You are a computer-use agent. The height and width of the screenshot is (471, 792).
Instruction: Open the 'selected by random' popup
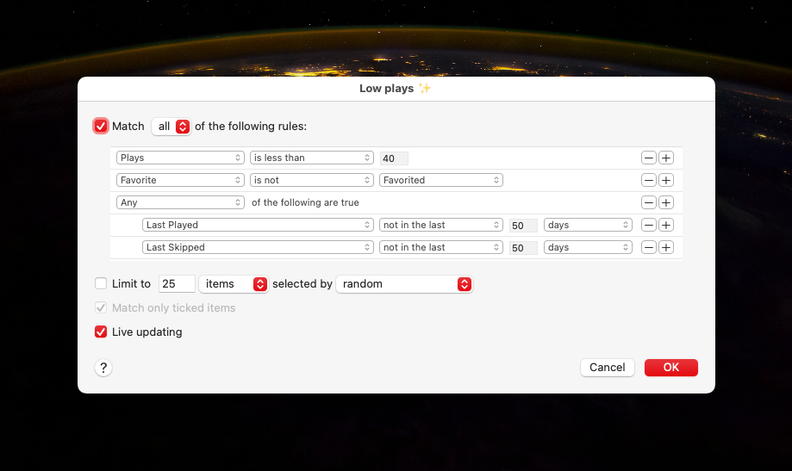pyautogui.click(x=404, y=283)
